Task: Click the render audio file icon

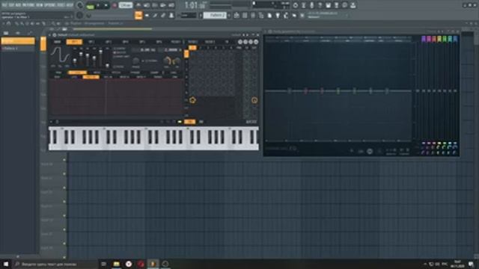Action: click(336, 5)
